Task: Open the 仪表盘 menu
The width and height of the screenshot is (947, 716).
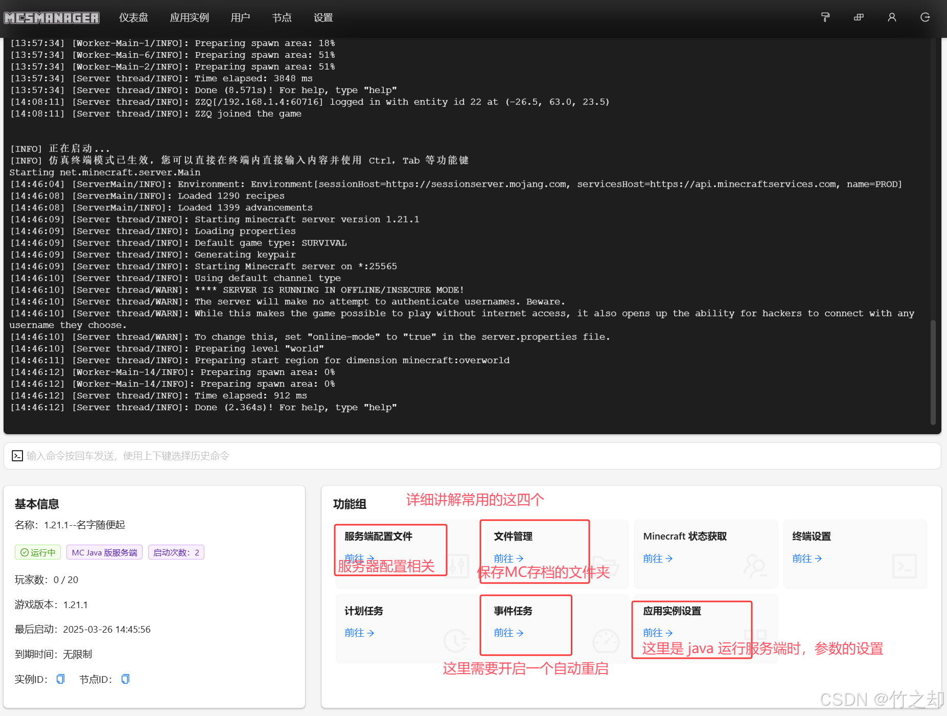Action: coord(133,18)
